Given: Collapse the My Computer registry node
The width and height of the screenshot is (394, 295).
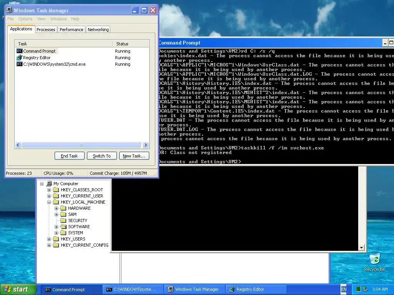Looking at the screenshot, I should click(42, 184).
